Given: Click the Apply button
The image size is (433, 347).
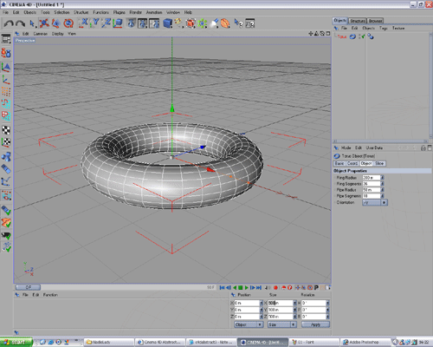Looking at the screenshot, I should click(315, 324).
